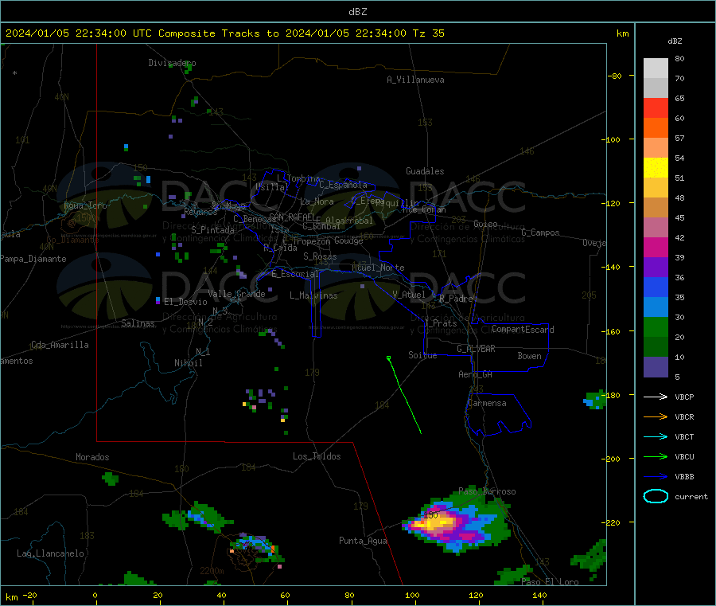This screenshot has width=716, height=606.
Task: Pick the yellow 54 dBZ legend swatch
Action: point(656,167)
